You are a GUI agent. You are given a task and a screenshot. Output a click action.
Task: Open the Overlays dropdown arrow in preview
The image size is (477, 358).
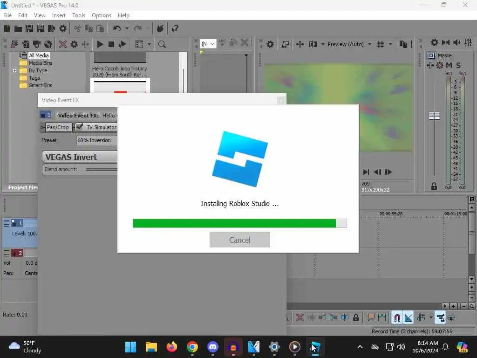(x=390, y=44)
